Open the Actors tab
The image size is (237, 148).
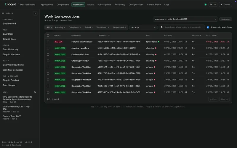tap(90, 4)
